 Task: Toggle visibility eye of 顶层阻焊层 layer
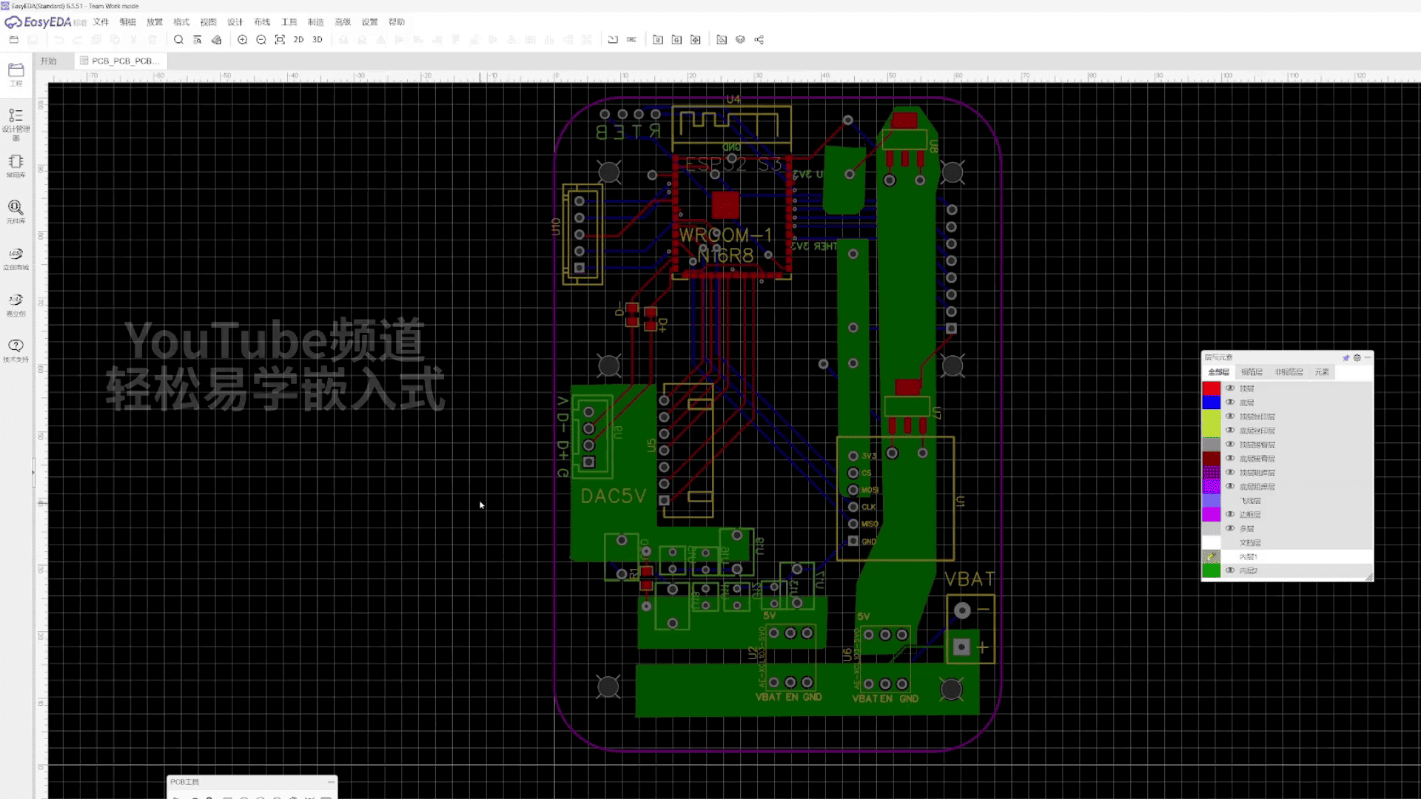coord(1230,473)
